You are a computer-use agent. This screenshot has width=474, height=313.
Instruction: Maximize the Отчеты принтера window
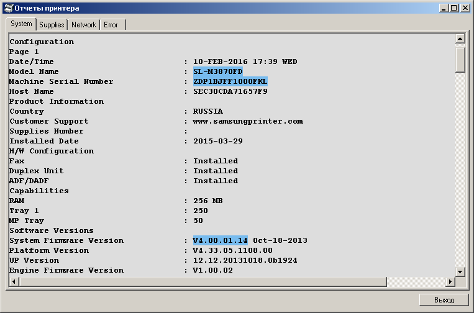(x=453, y=8)
